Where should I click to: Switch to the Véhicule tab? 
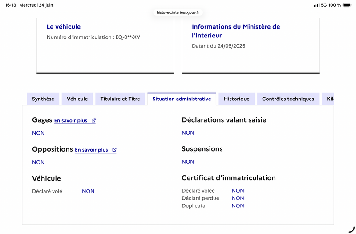point(77,99)
